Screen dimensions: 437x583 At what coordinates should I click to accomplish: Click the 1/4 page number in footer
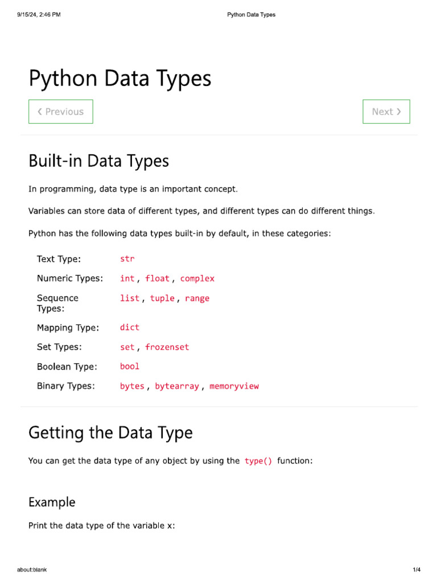click(x=416, y=570)
